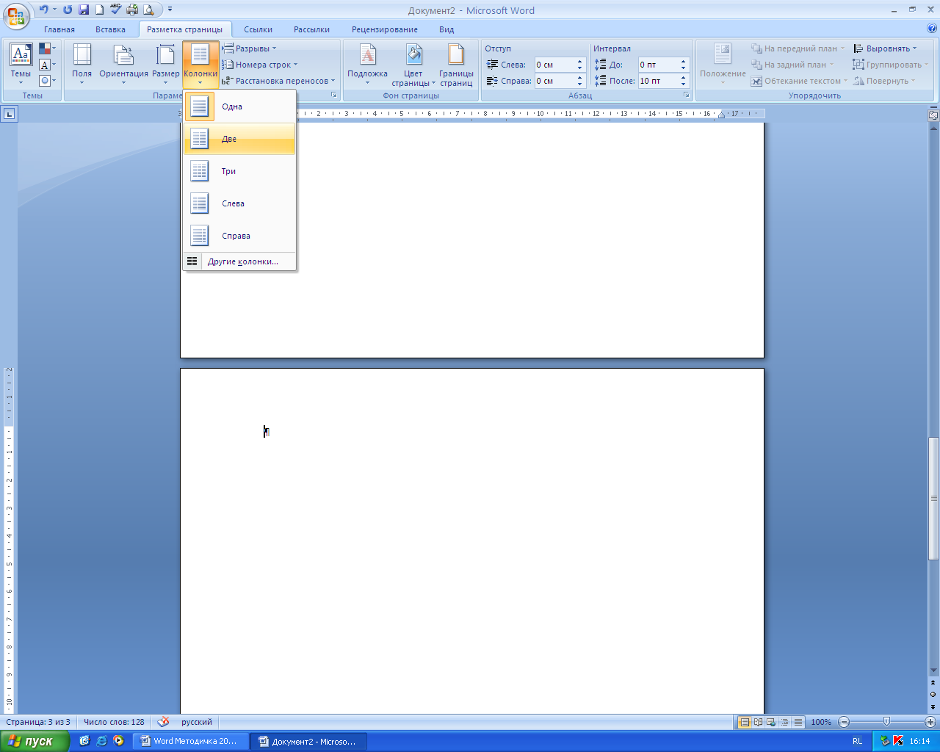Switch to the Рецензирование tab

coord(385,29)
